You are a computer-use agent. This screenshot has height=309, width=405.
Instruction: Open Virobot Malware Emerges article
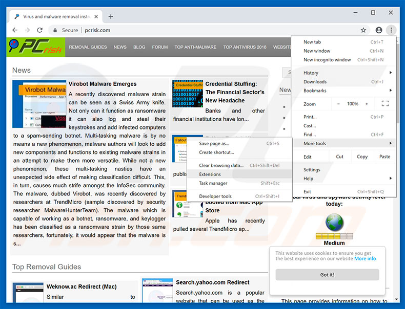(x=103, y=84)
